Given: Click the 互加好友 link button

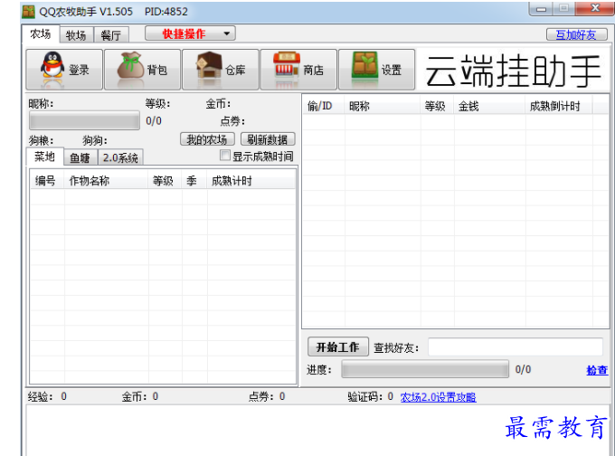Looking at the screenshot, I should pyautogui.click(x=577, y=34).
